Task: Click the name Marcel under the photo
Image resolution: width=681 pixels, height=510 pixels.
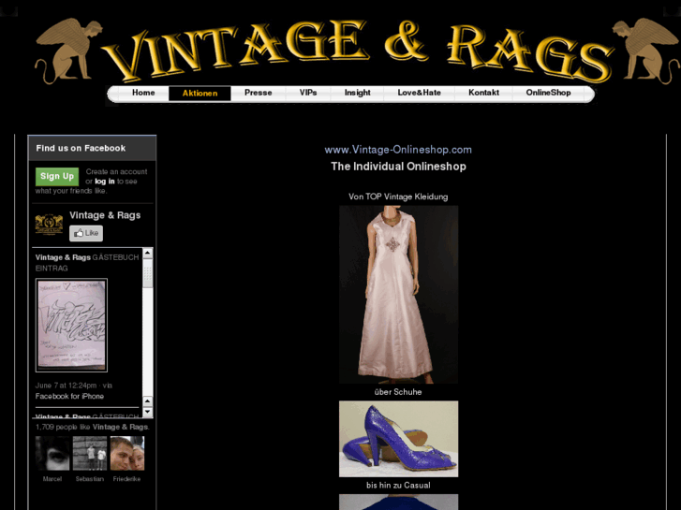Action: [52, 479]
